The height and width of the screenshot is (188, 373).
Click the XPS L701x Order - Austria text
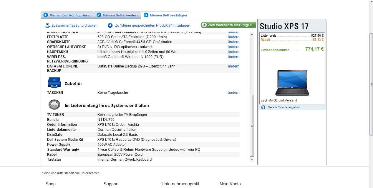[118, 125]
